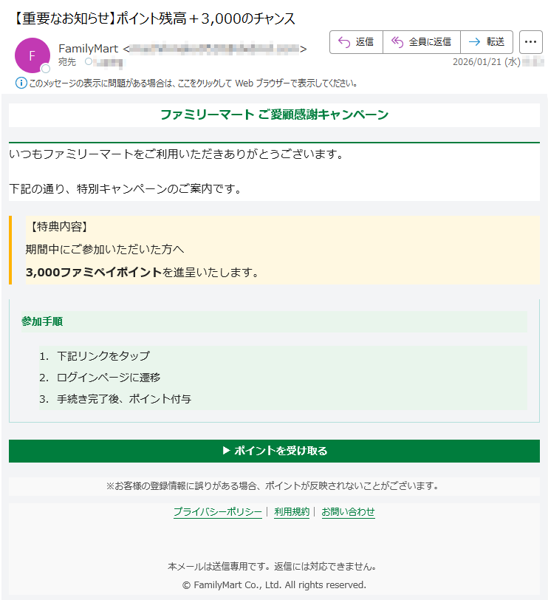Image resolution: width=548 pixels, height=600 pixels.
Task: Open the 利用規約 link
Action: pos(292,512)
